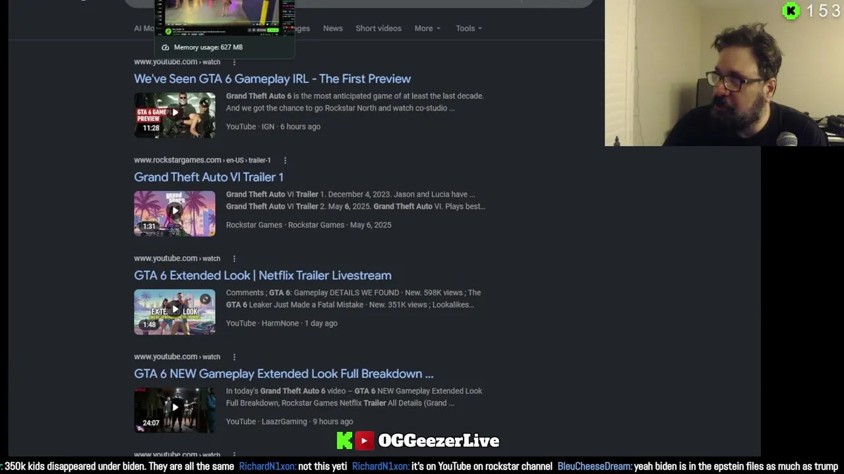
Task: Click youtube.com URL above First Preview result
Action: tap(177, 62)
